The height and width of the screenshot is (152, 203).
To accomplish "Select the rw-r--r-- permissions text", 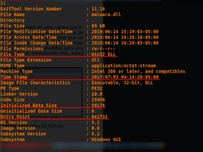I will pyautogui.click(x=103, y=48).
